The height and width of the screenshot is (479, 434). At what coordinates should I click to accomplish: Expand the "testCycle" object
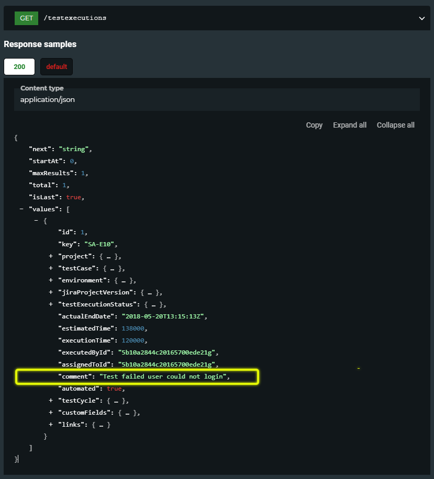coord(51,401)
